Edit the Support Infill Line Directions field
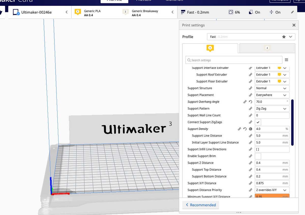 click(x=272, y=149)
